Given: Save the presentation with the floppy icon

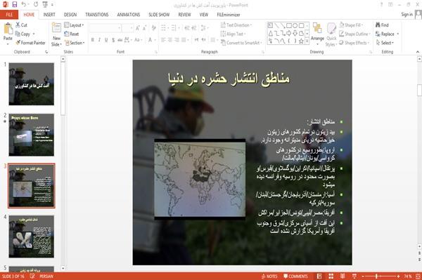Looking at the screenshot, I should pyautogui.click(x=15, y=5).
